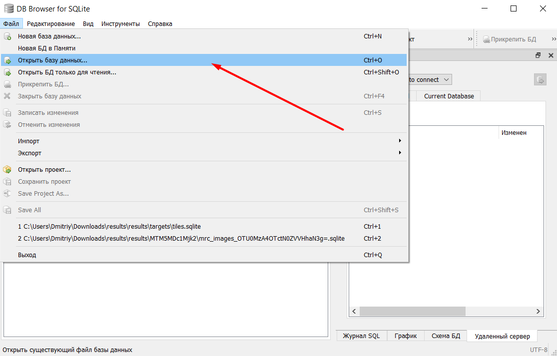This screenshot has width=557, height=356.
Task: Maximize the DB Browser window
Action: click(514, 8)
